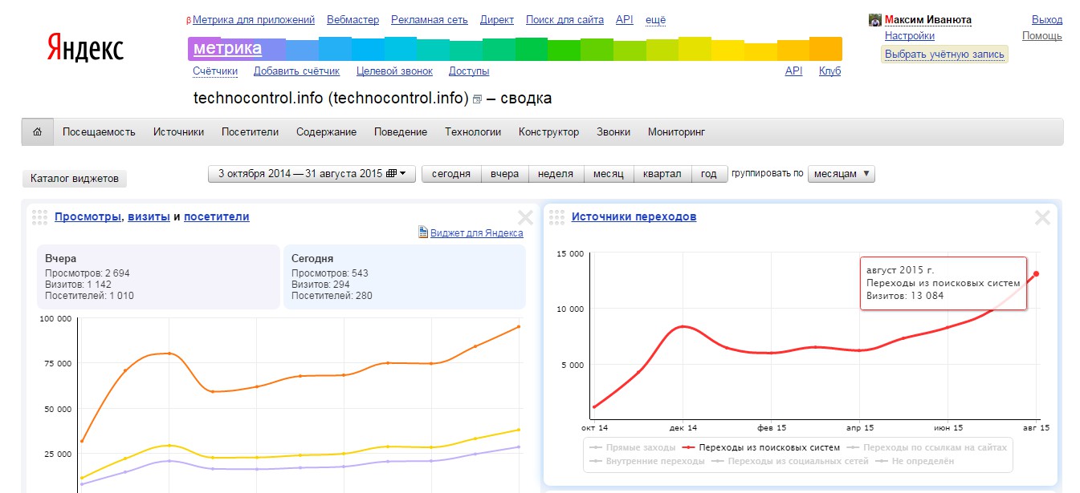Close the Просмотры, визиты widget
The height and width of the screenshot is (493, 1080).
[x=525, y=217]
